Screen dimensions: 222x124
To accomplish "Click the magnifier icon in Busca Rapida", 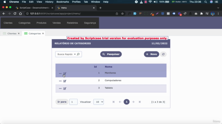I will click(x=78, y=54).
